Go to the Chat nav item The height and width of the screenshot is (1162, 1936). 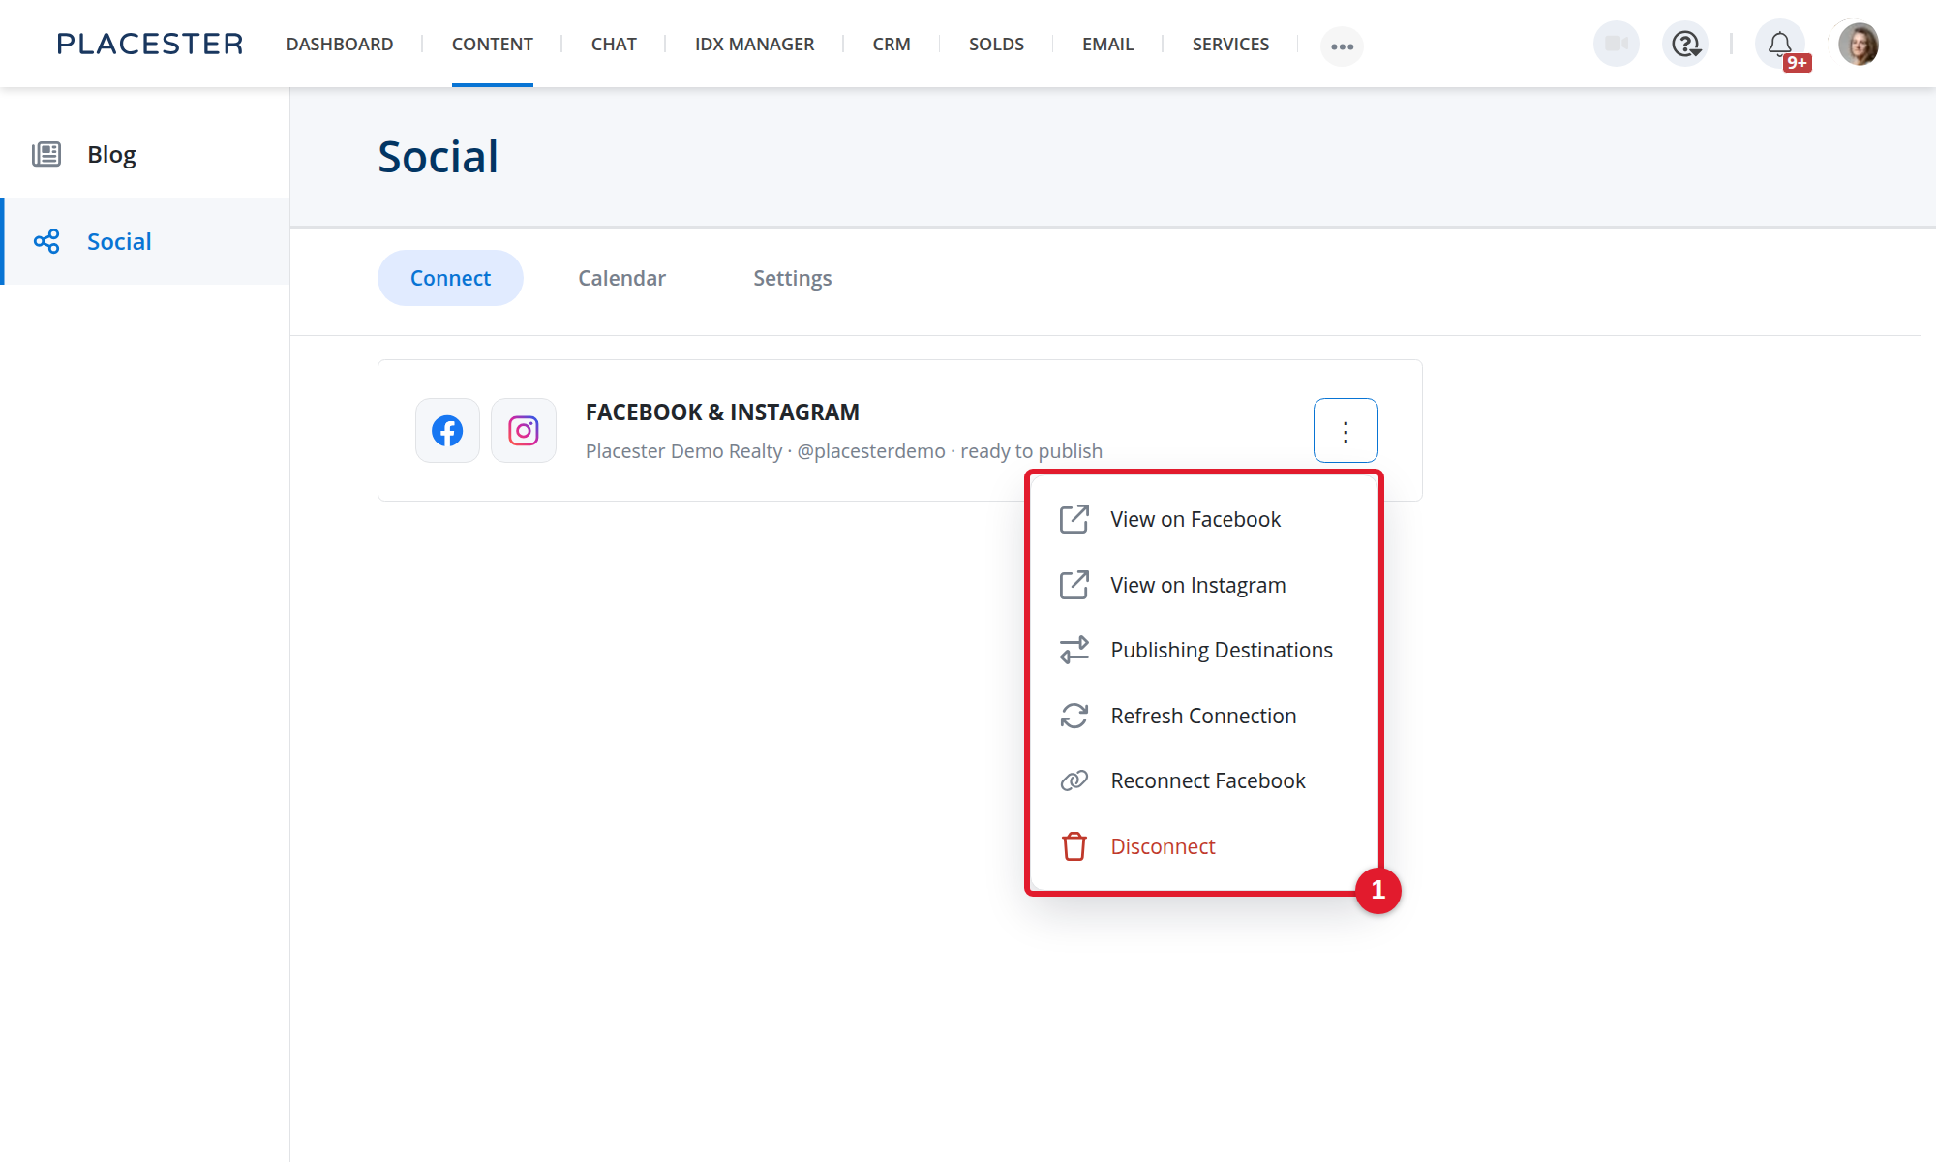click(614, 44)
